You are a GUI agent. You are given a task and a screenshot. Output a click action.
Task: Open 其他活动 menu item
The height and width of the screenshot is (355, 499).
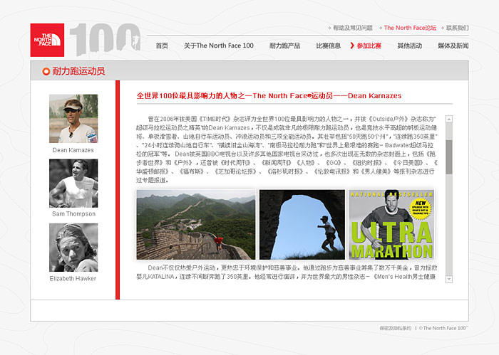(410, 46)
